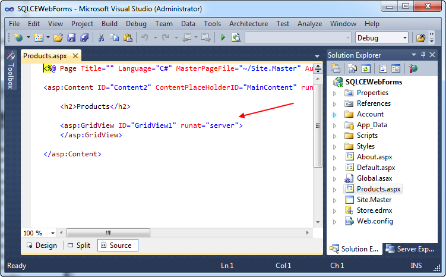Start debugging with green play icon
Image resolution: width=446 pixels, height=277 pixels.
[x=223, y=37]
